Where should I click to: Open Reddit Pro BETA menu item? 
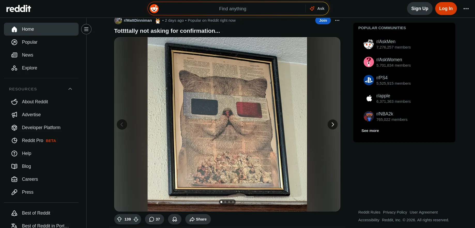41,140
